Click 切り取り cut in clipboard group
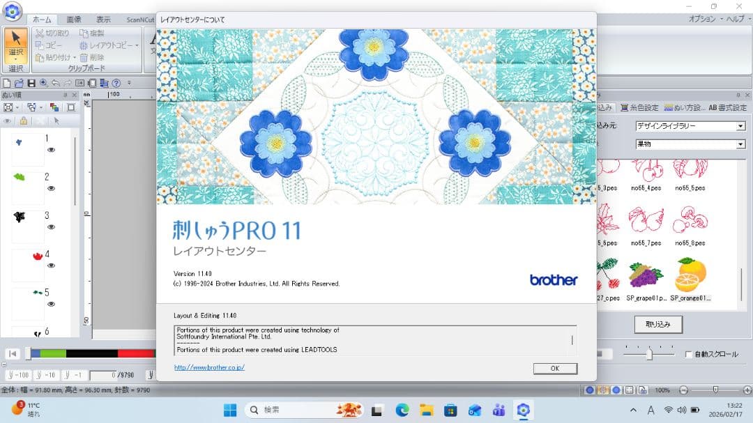Viewport: 753px width, 423px height. (52, 33)
